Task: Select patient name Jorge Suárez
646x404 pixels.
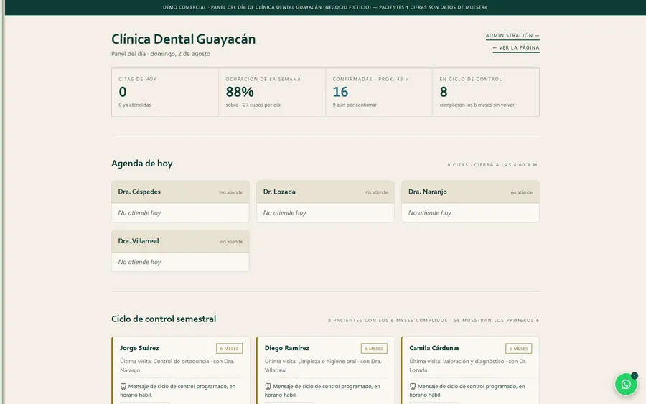Action: point(139,348)
